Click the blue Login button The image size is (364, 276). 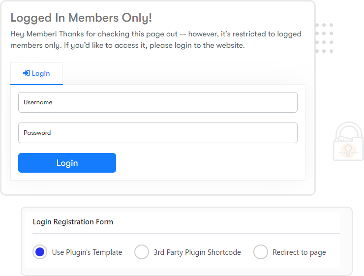click(67, 163)
